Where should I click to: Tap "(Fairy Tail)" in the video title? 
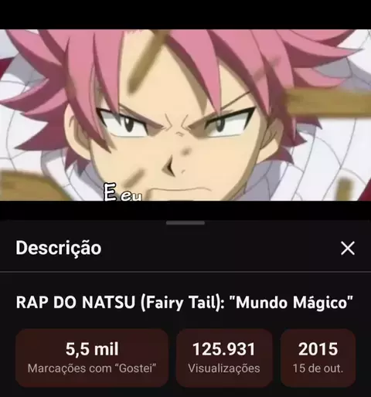point(182,302)
